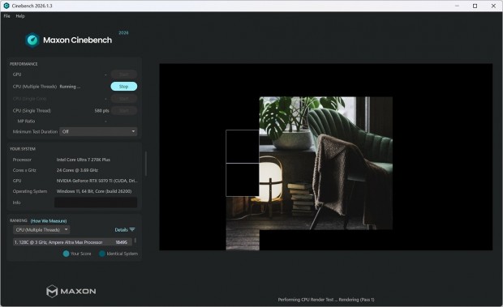Select the Ampere Altra Max Processor ranking row
Viewport: 503px width, 307px height.
72,242
